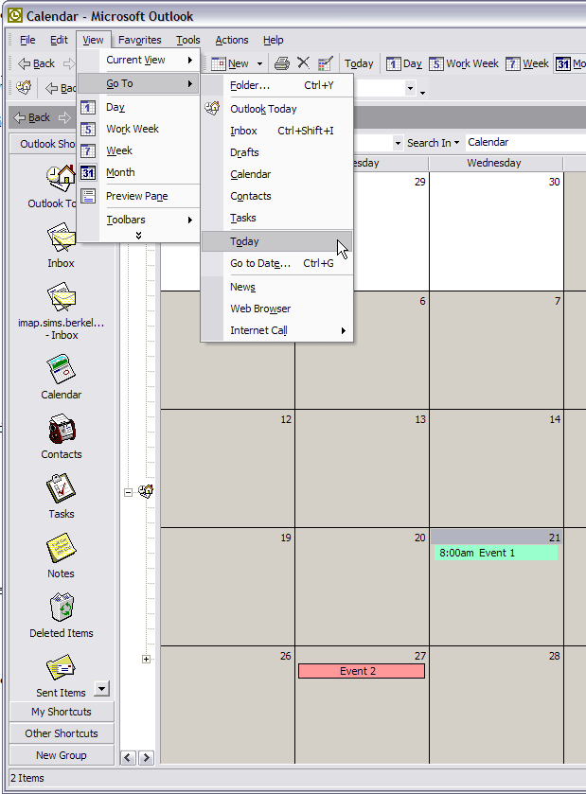The height and width of the screenshot is (794, 586).
Task: Open the Toolbars submenu
Action: tap(139, 220)
